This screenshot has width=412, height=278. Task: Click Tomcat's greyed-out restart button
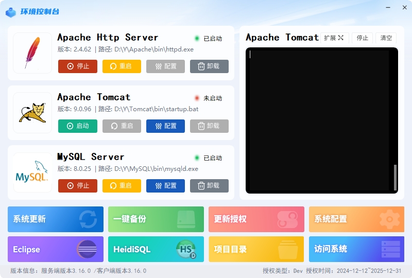point(122,126)
